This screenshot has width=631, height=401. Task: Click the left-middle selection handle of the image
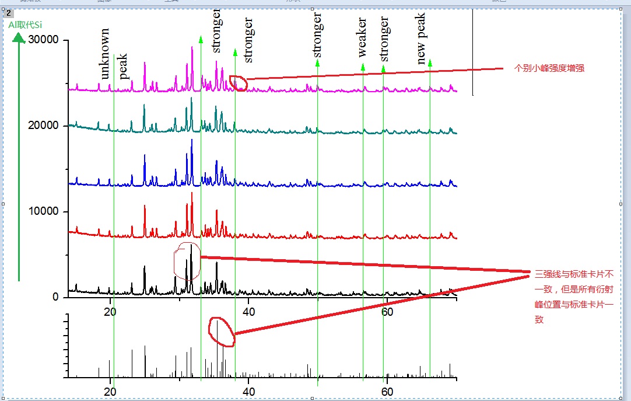tap(3, 204)
